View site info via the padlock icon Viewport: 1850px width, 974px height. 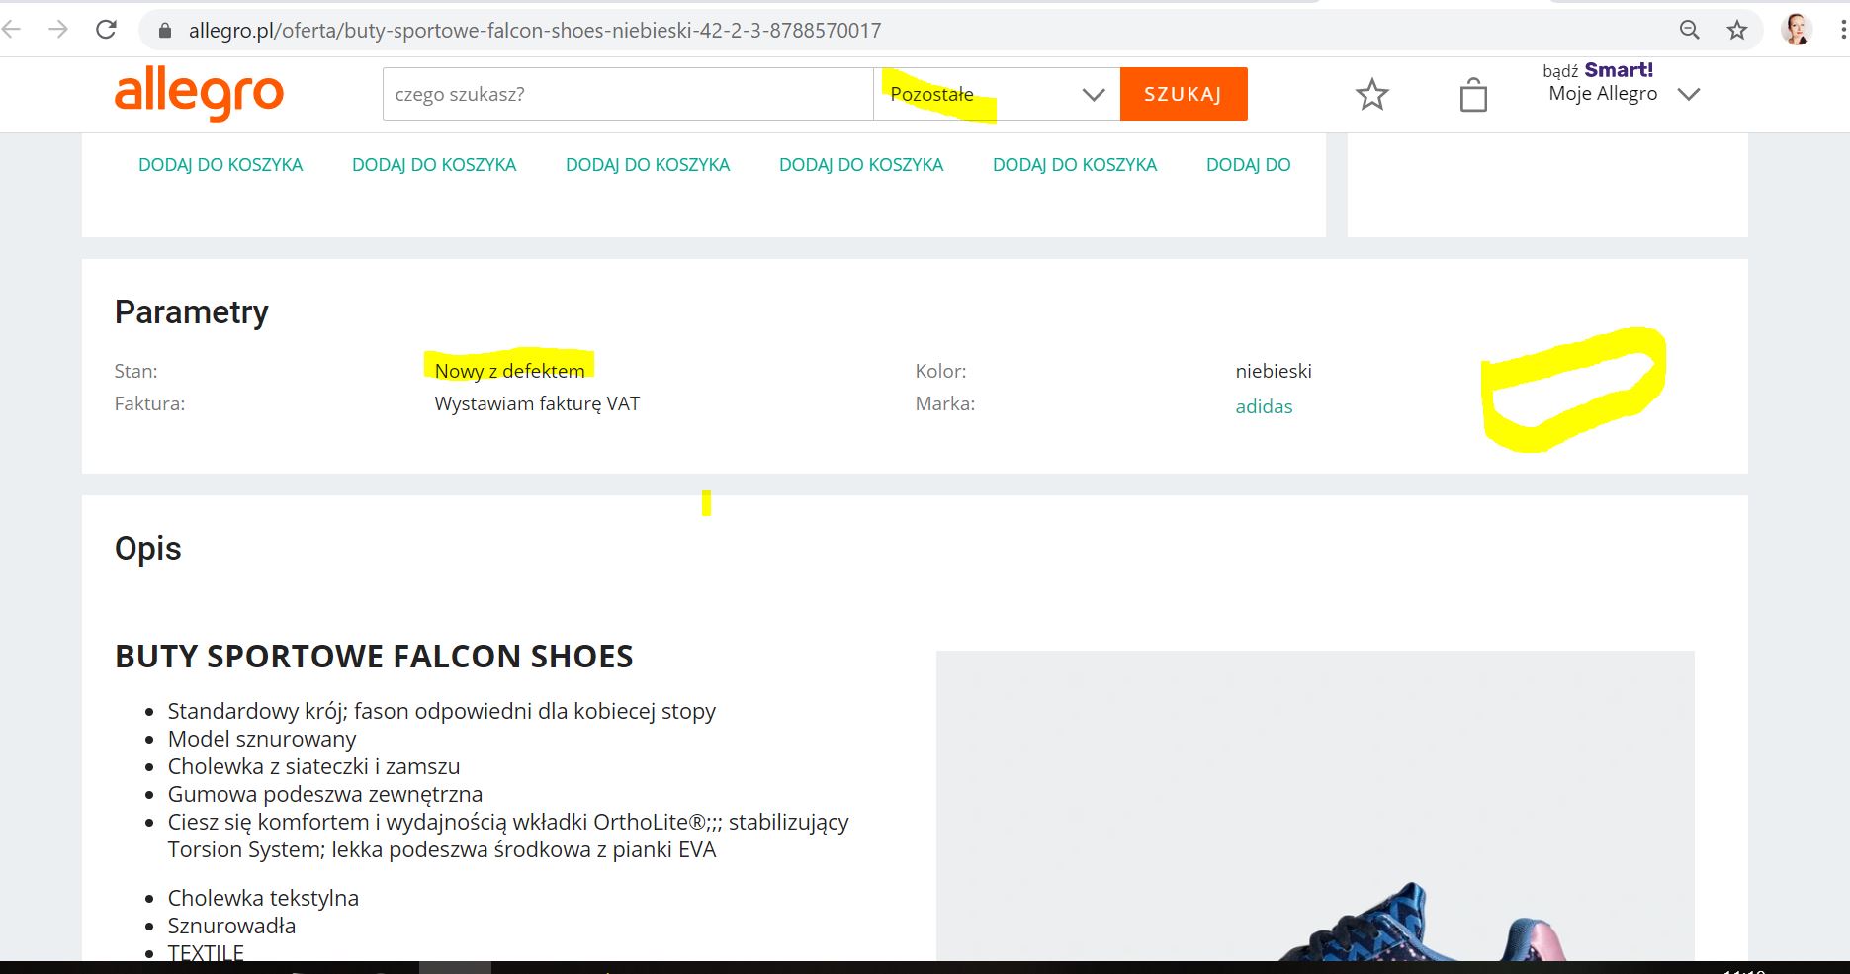tap(165, 31)
